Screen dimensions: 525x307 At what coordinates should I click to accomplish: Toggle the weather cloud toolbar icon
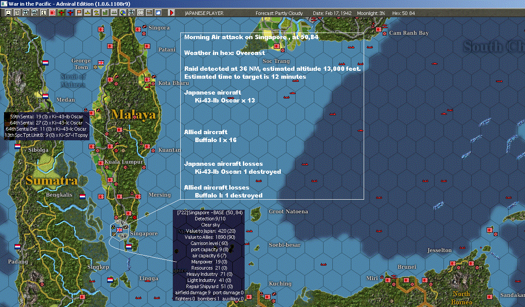158,13
